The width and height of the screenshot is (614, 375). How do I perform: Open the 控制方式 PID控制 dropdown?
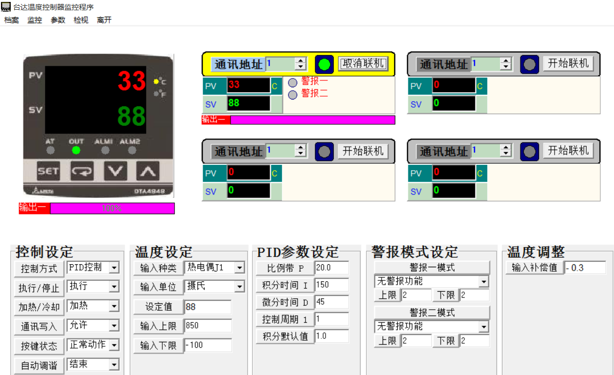(114, 268)
